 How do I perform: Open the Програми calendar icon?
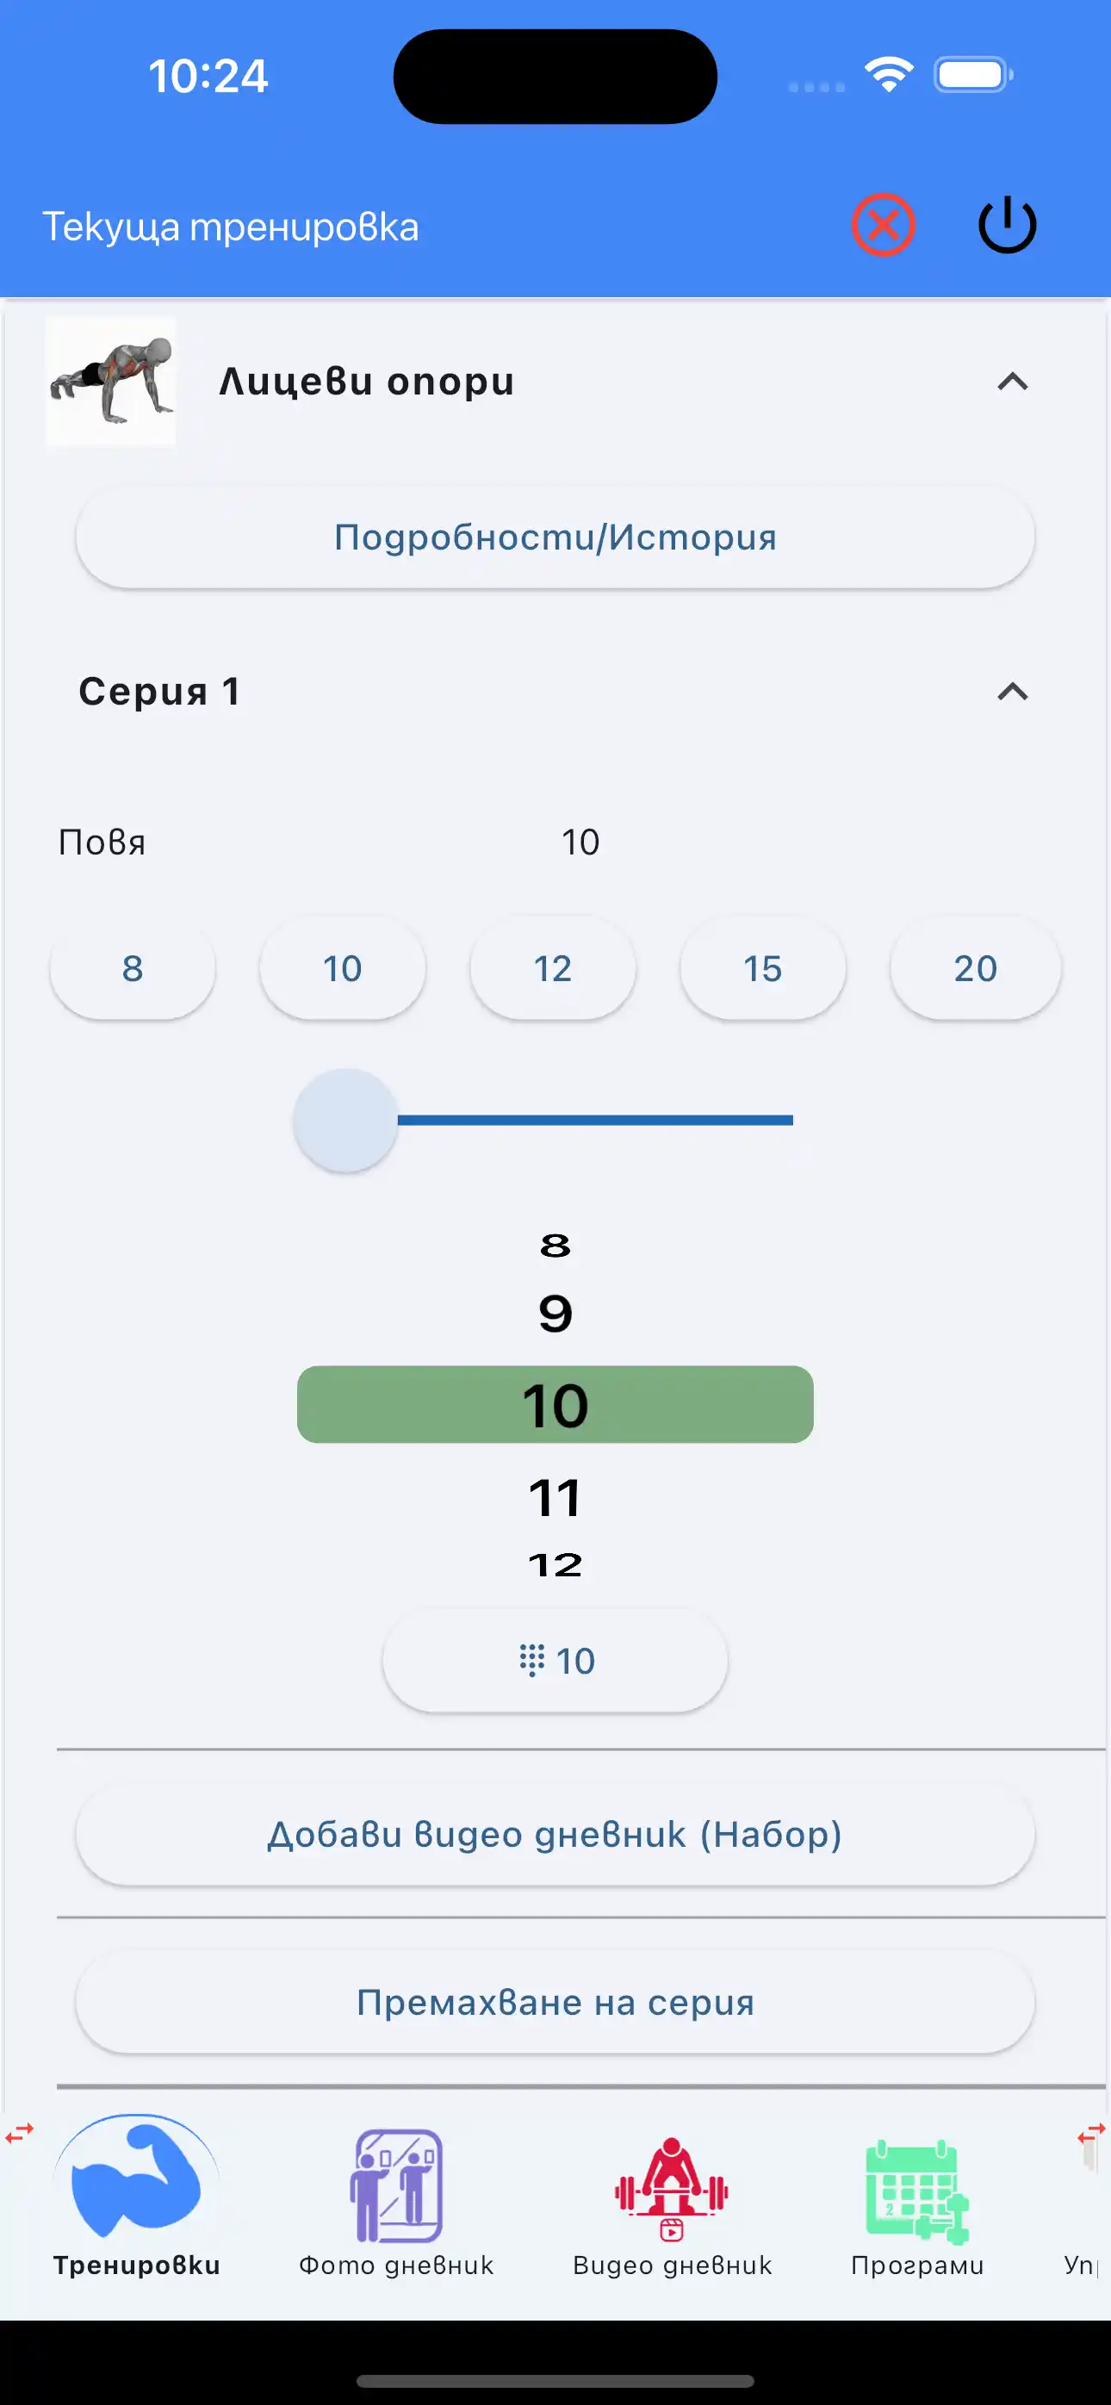917,2191
